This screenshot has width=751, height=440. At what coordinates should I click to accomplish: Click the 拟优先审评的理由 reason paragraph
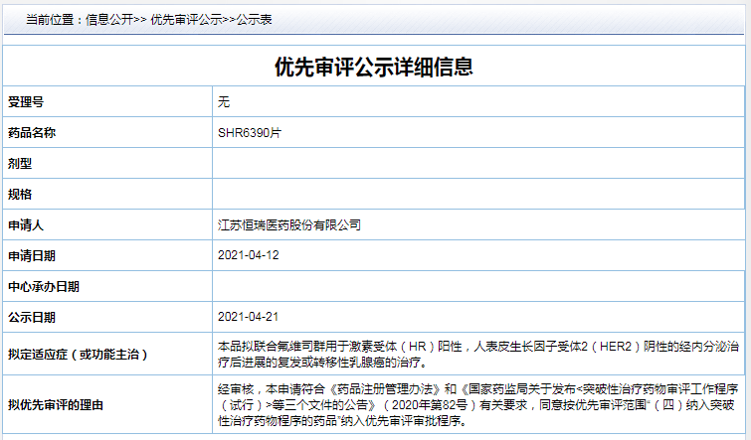(x=476, y=404)
